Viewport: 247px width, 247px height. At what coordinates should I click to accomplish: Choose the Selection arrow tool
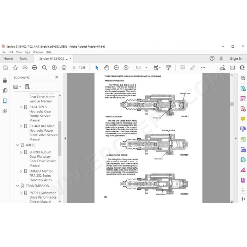point(97,68)
